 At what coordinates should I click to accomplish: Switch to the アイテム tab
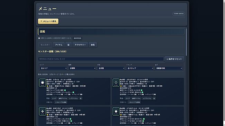point(59,45)
